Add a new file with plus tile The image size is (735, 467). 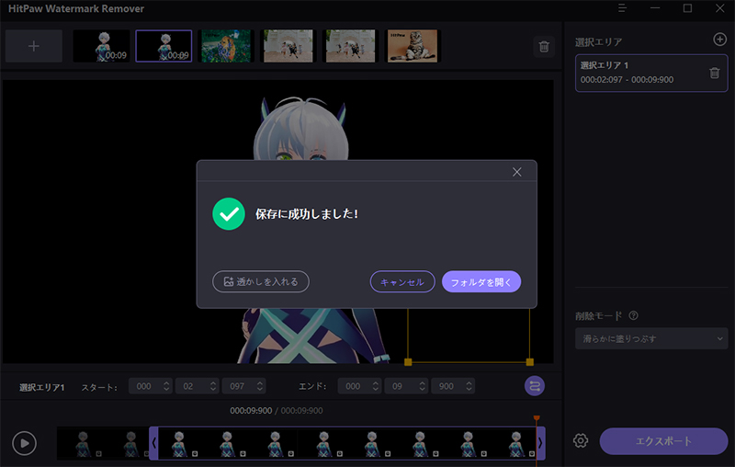(x=34, y=46)
